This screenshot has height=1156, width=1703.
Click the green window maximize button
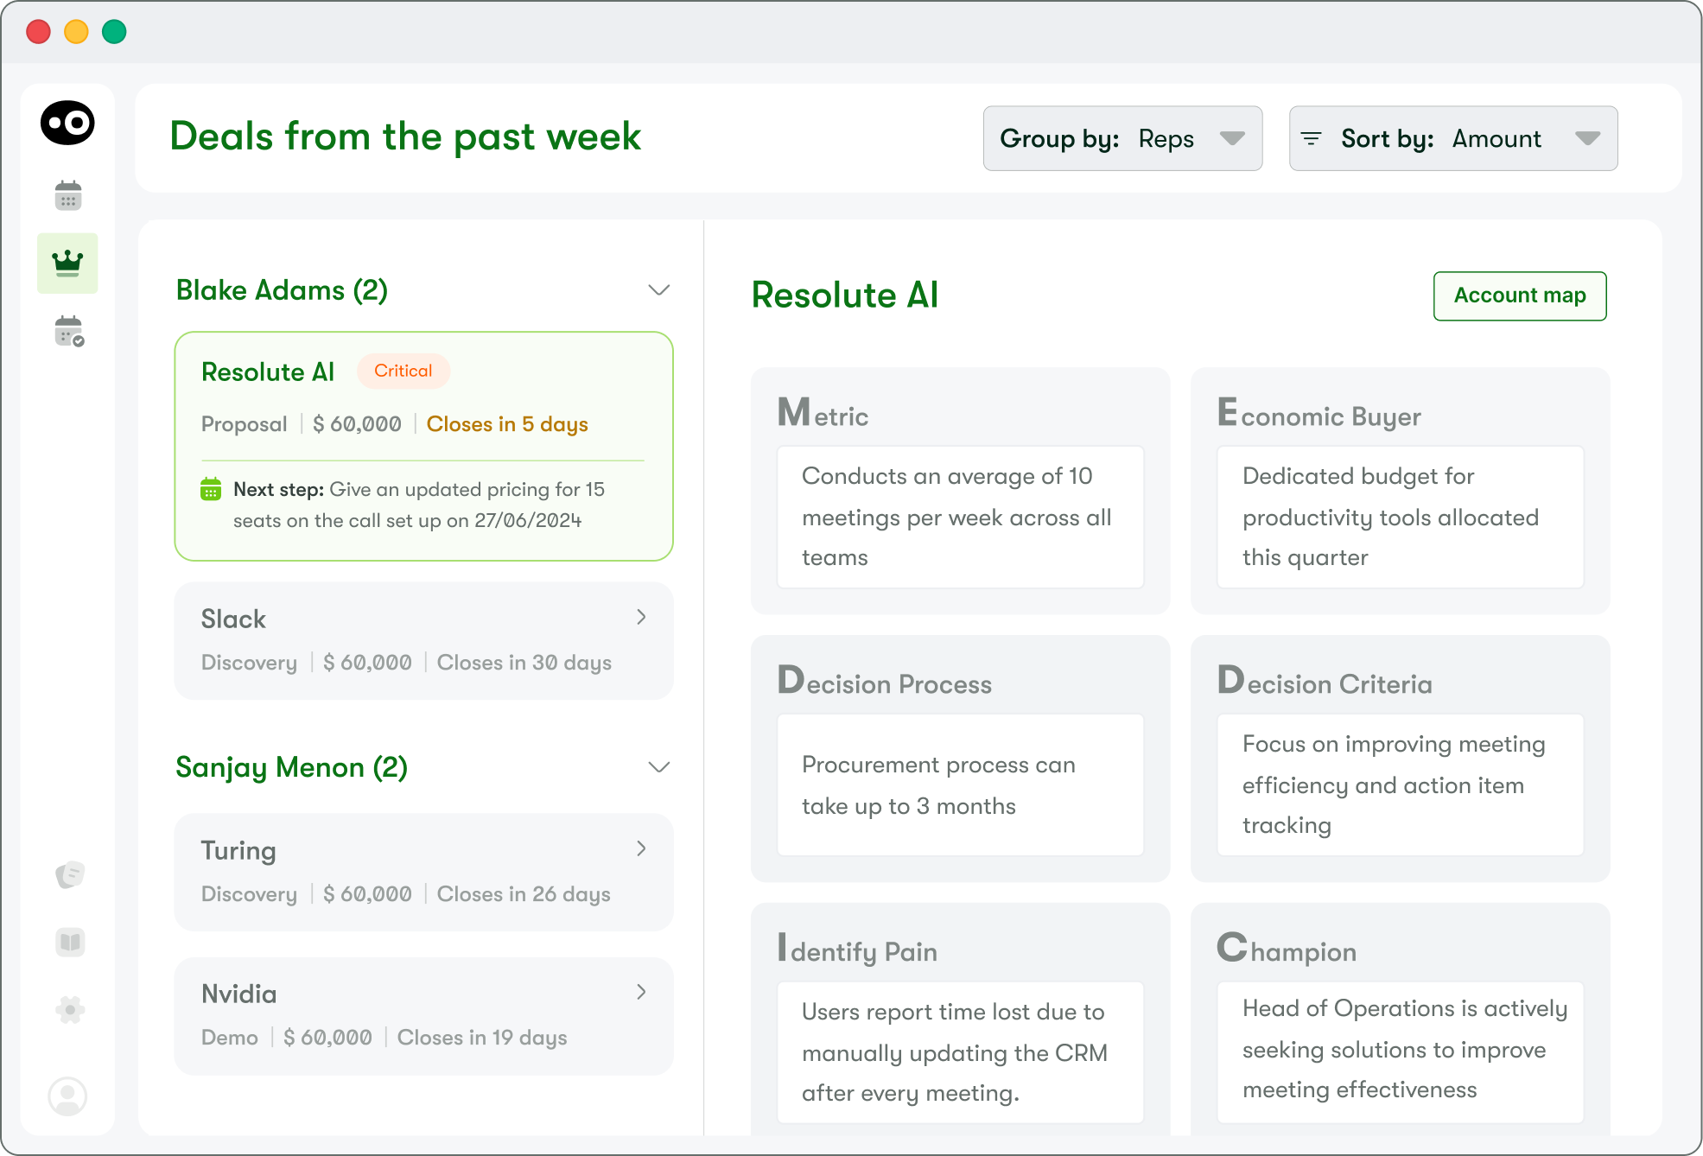coord(114,32)
